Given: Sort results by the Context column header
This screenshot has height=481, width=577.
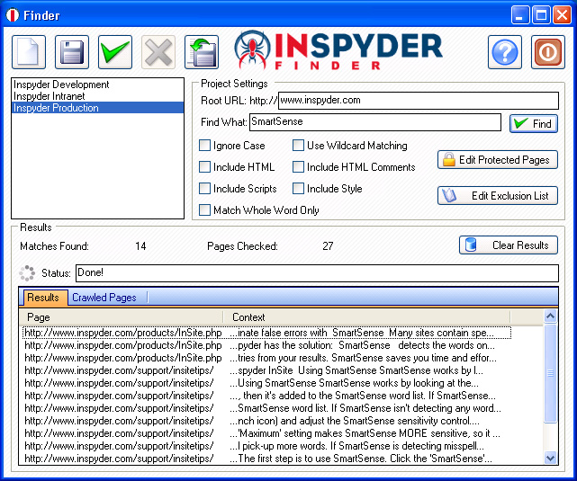Looking at the screenshot, I should point(366,317).
